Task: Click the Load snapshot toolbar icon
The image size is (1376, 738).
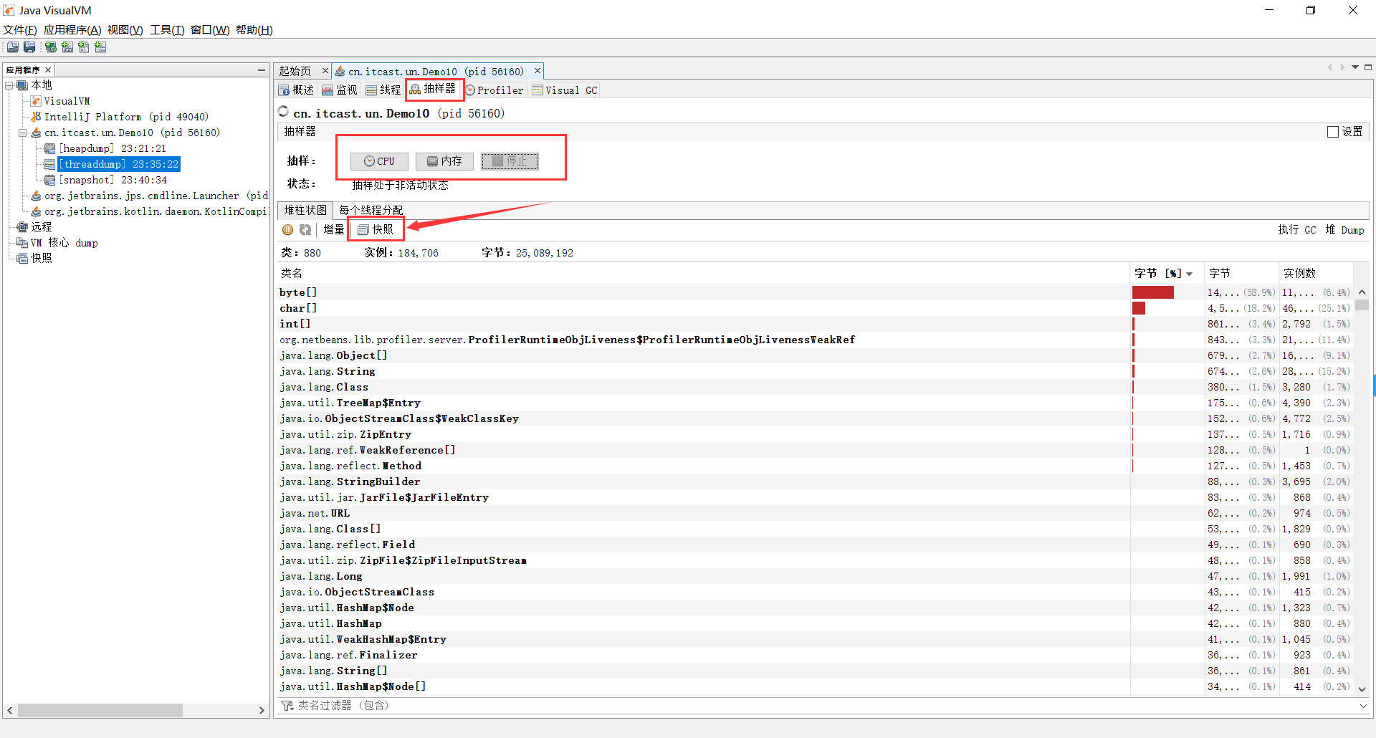Action: tap(13, 47)
